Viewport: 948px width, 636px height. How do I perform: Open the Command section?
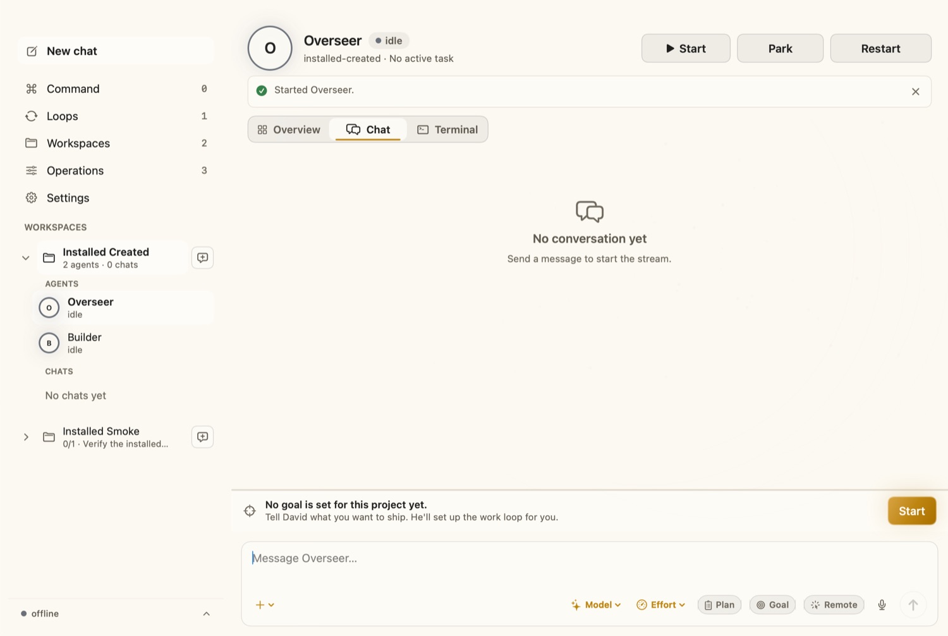(x=116, y=89)
